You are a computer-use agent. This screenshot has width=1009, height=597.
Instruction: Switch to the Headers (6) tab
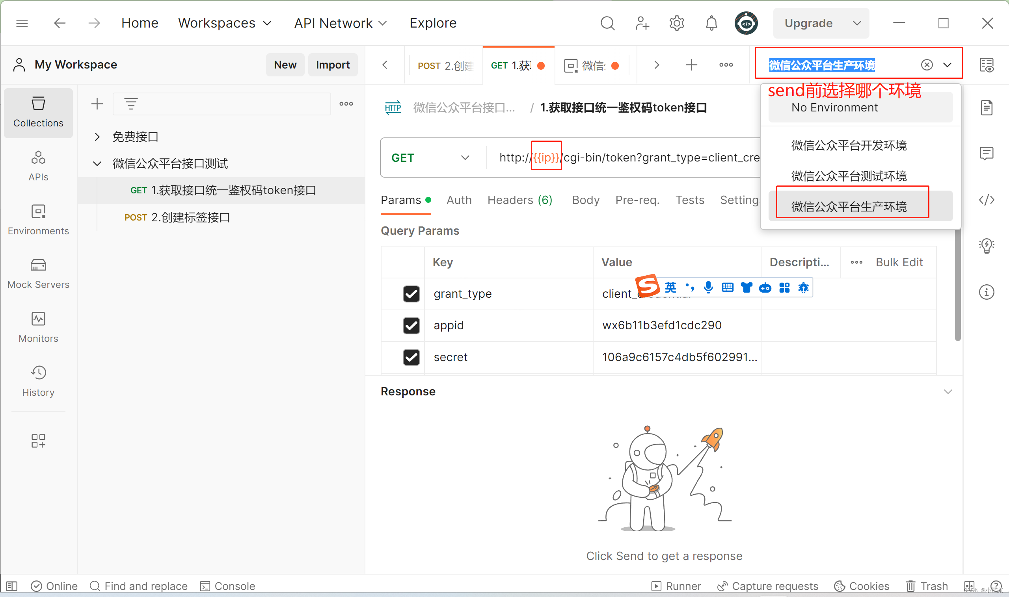point(520,200)
